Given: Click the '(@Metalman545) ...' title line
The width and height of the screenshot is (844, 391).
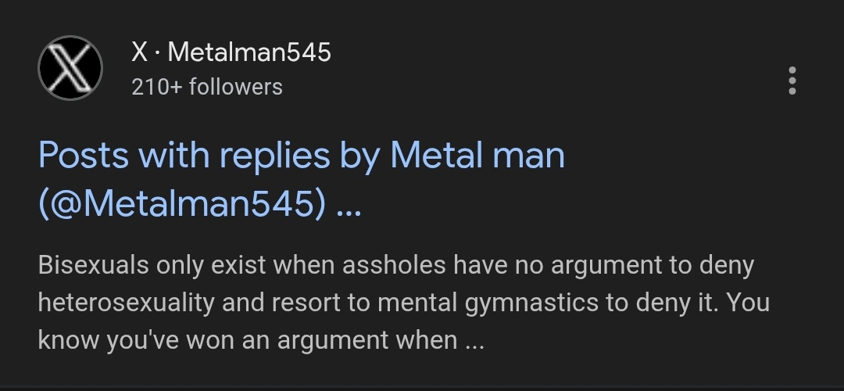Looking at the screenshot, I should pos(199,205).
